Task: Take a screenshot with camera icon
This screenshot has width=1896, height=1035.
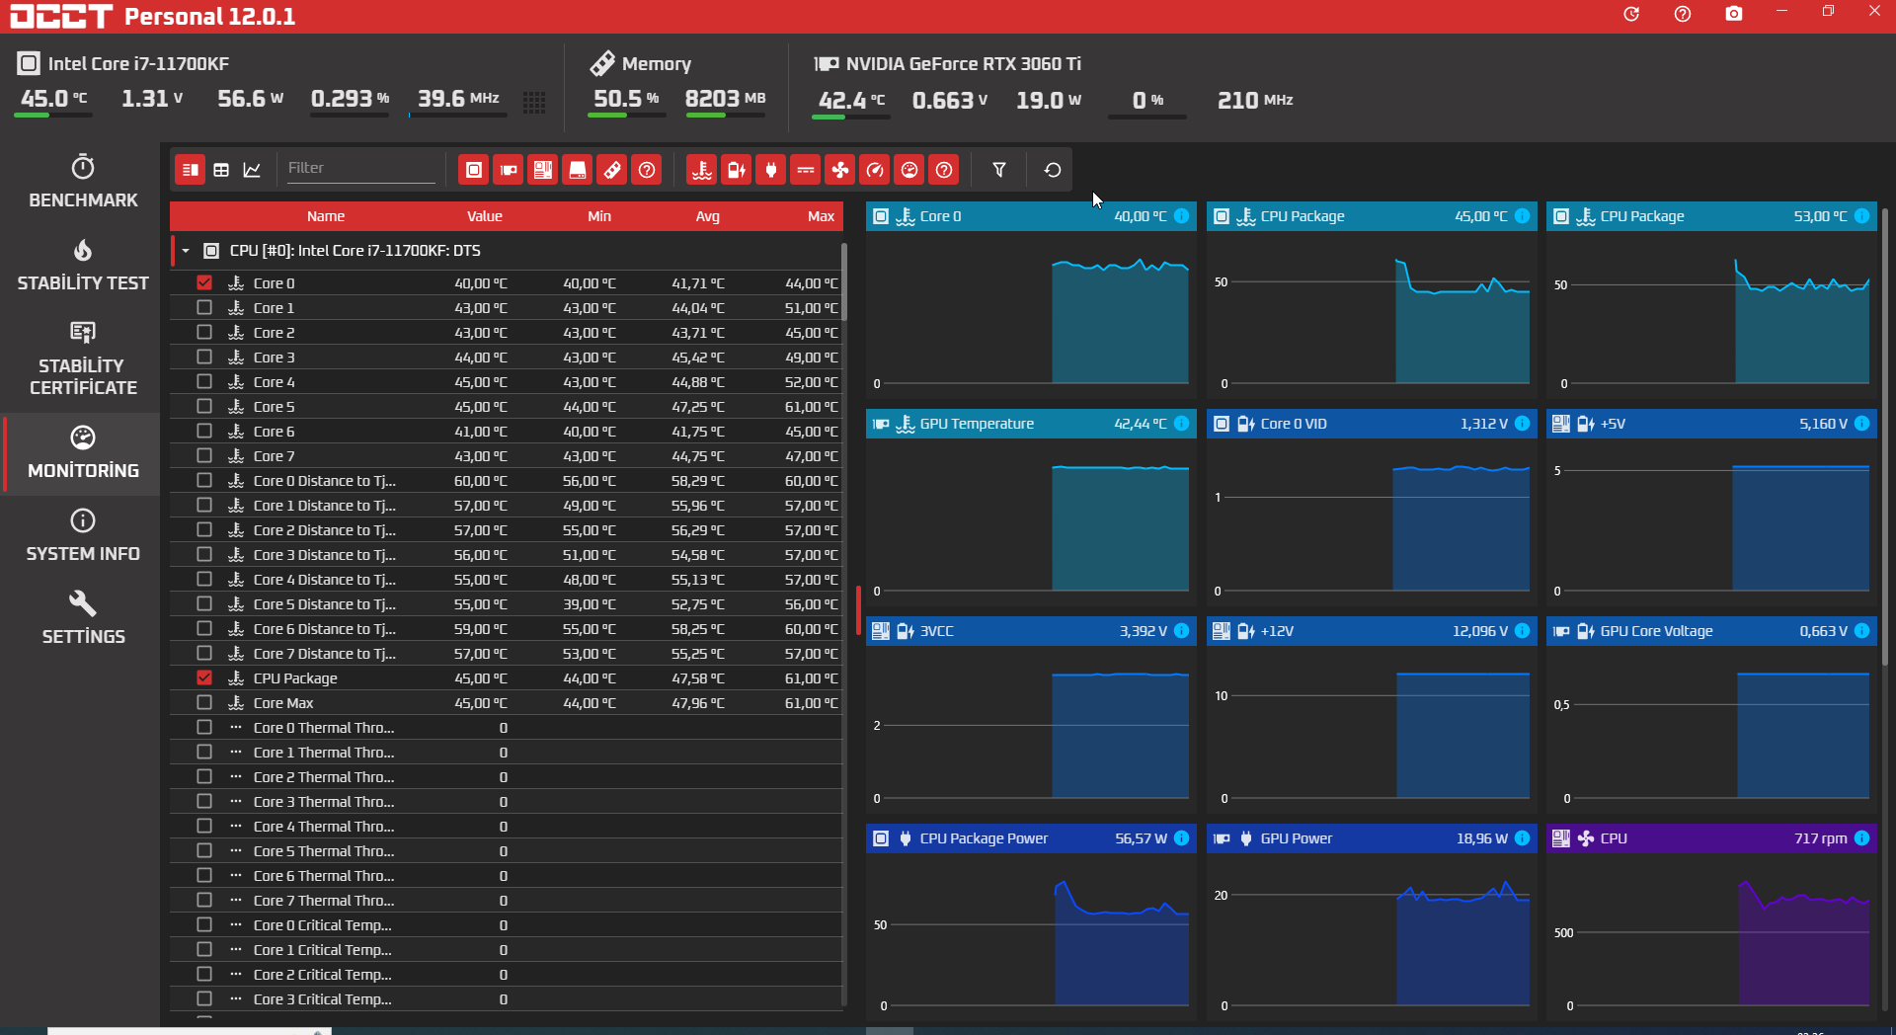Action: [1734, 14]
